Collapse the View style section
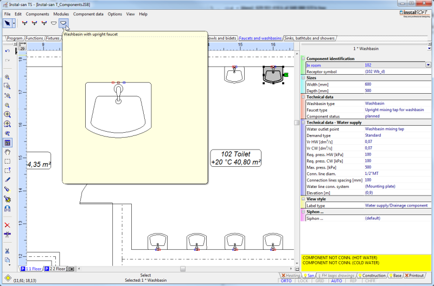The width and height of the screenshot is (434, 286). pyautogui.click(x=303, y=199)
